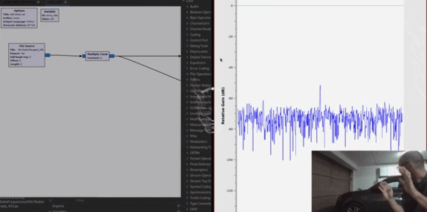Open the OFDM block category
The height and width of the screenshot is (212, 427).
coord(195,152)
